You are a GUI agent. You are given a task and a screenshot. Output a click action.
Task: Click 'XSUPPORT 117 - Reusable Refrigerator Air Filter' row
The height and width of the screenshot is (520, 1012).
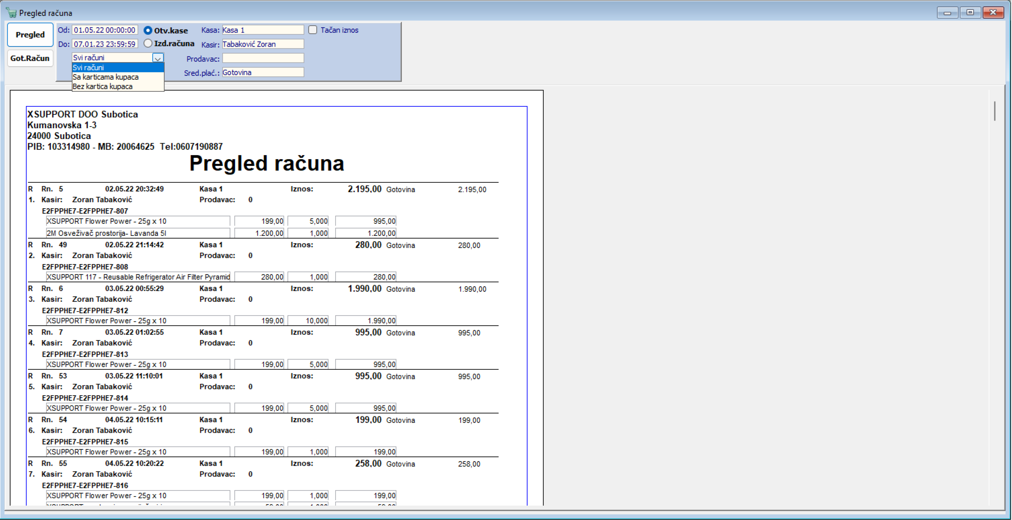(x=138, y=277)
